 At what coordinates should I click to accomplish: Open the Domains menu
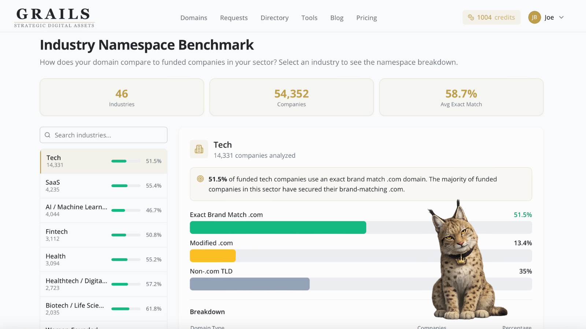click(x=194, y=18)
